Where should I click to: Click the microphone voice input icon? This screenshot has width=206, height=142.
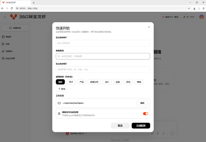coord(164,134)
